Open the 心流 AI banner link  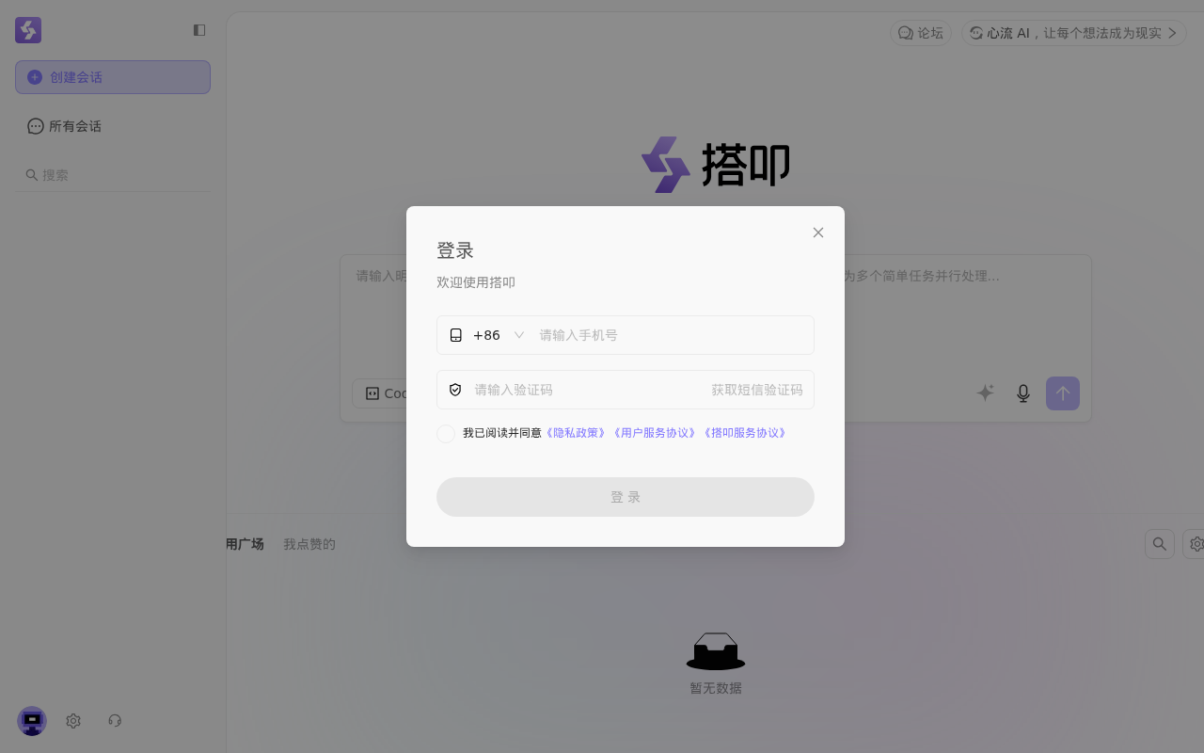1074,33
